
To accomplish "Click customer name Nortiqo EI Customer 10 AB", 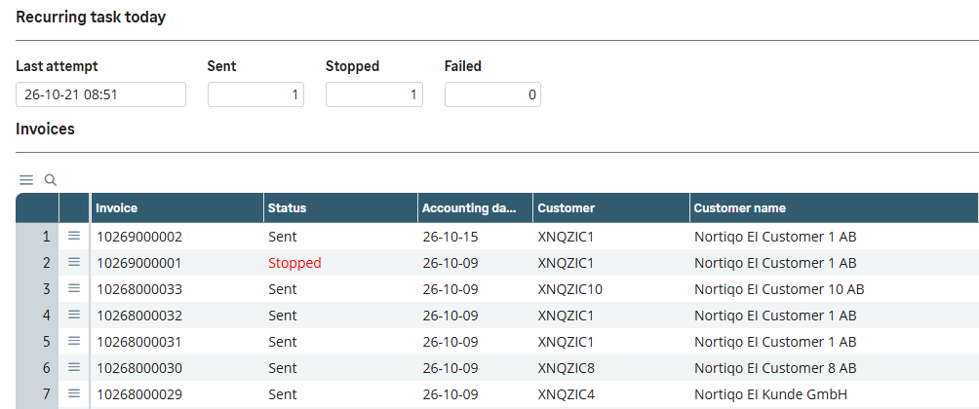I will tap(779, 289).
